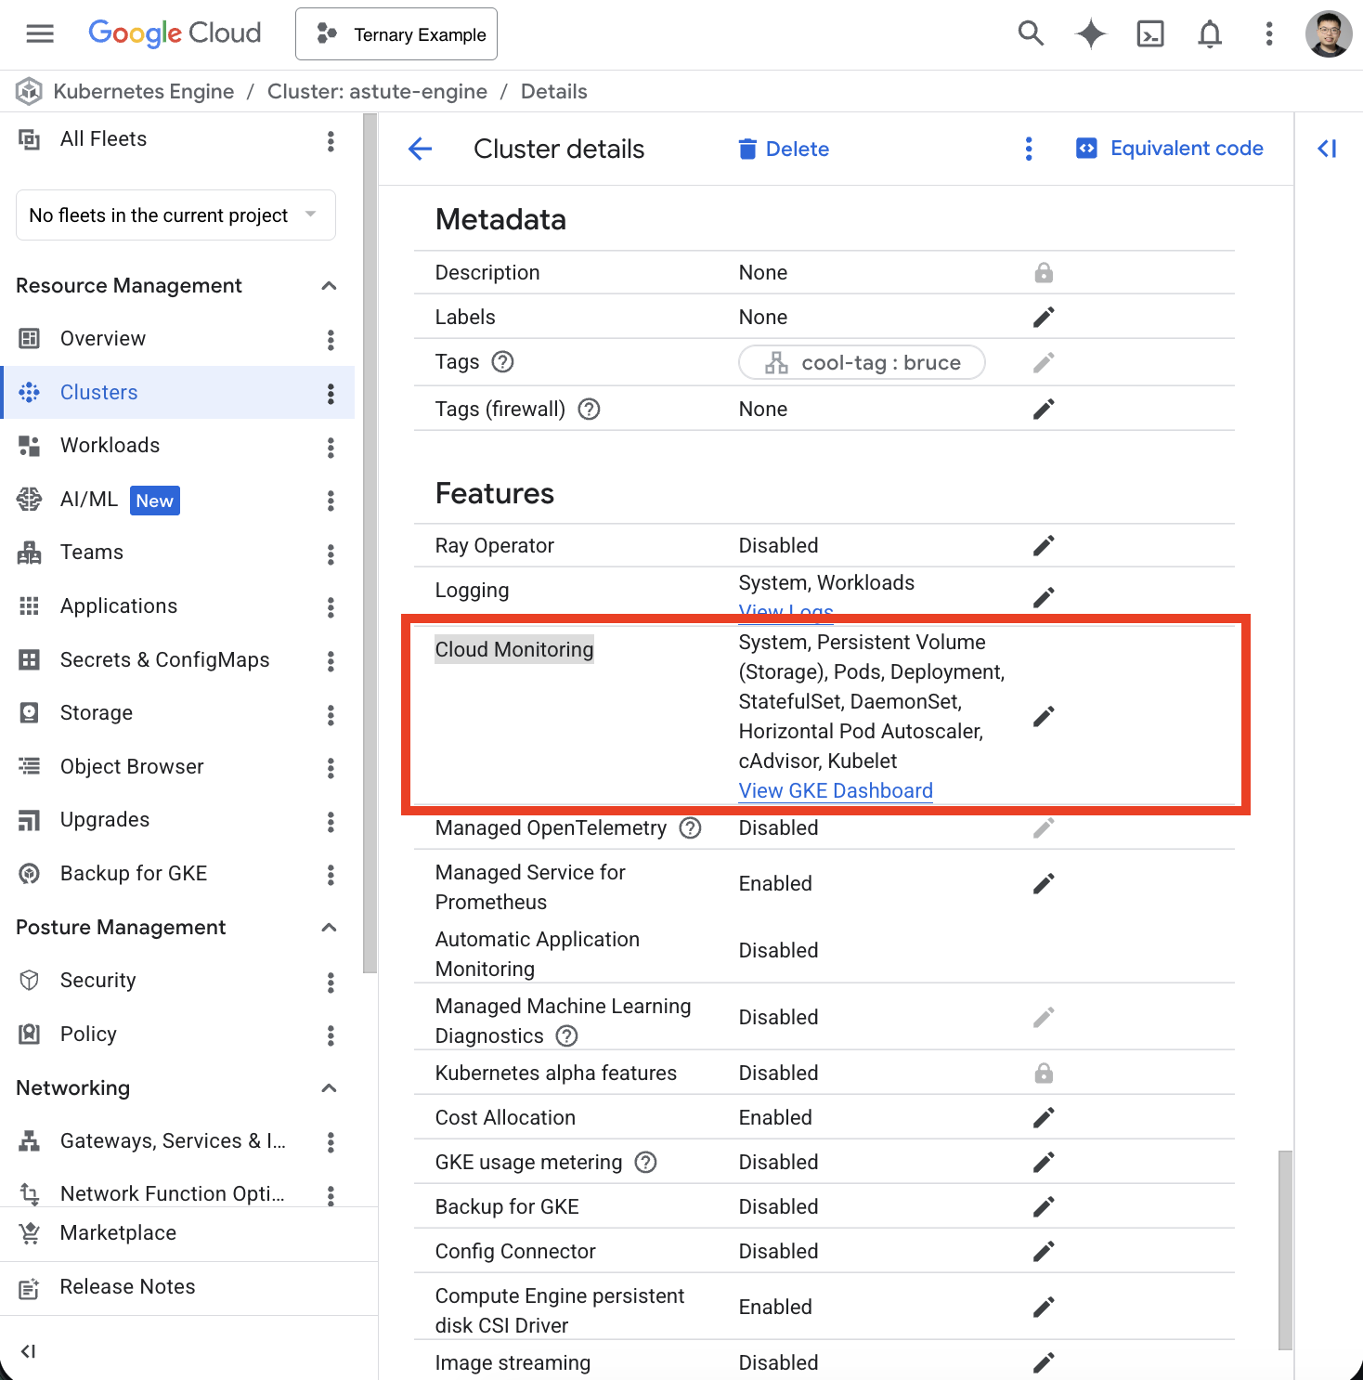Collapse the Networking section
This screenshot has height=1380, width=1363.
pyautogui.click(x=329, y=1088)
